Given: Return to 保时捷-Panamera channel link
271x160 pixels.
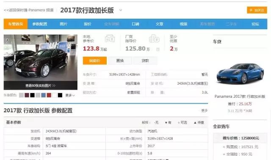Looking at the screenshot, I should tap(29, 10).
